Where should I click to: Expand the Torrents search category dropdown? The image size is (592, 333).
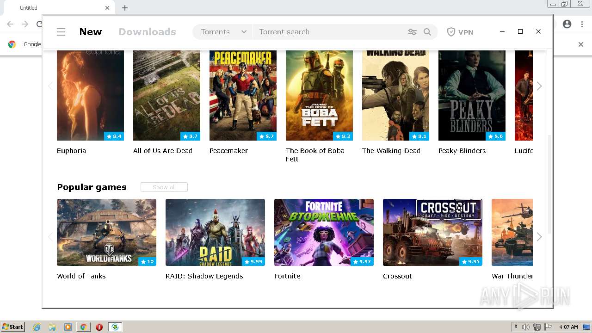pos(223,32)
